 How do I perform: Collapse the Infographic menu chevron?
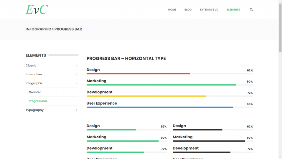click(77, 83)
